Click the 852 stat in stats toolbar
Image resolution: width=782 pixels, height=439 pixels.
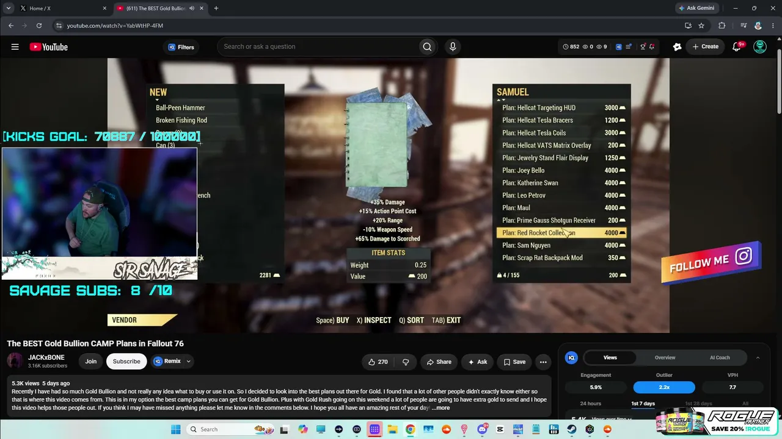point(571,47)
